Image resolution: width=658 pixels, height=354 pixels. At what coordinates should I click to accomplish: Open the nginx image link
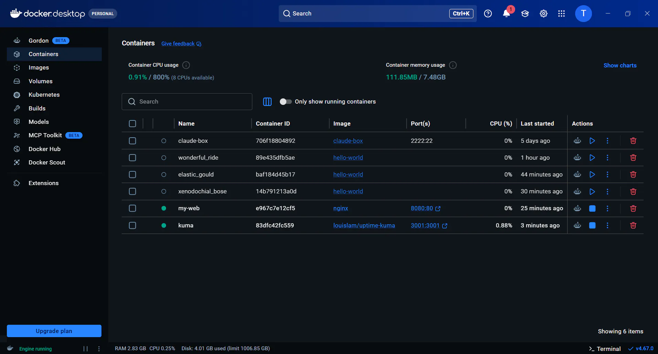click(341, 208)
